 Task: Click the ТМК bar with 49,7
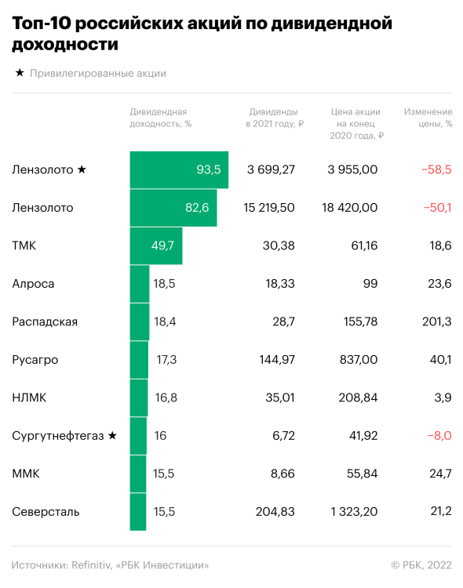pos(156,245)
